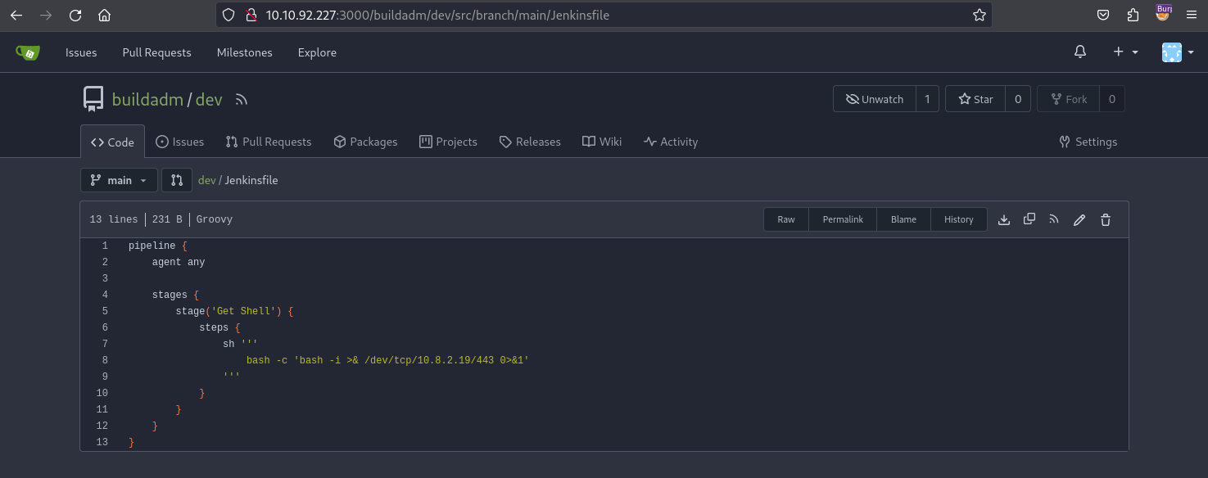Click the browser reload icon
1208x478 pixels.
tap(75, 15)
